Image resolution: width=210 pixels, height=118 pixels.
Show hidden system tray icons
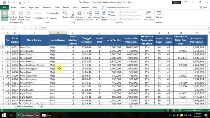click(170, 115)
